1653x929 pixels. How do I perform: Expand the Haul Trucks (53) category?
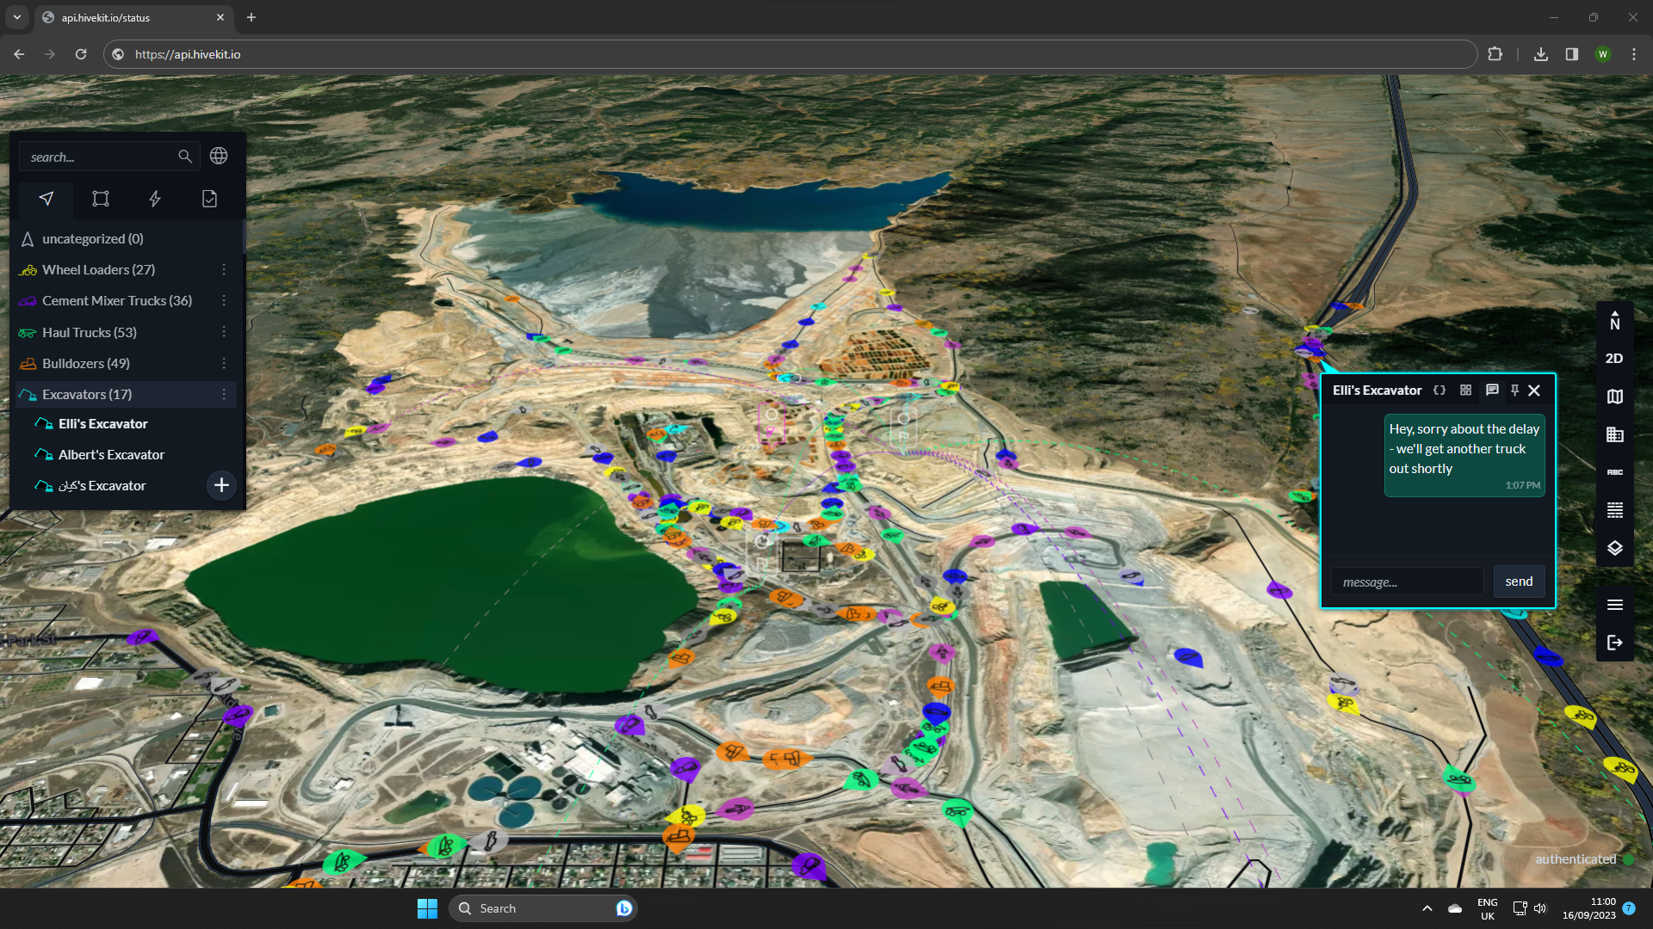(x=90, y=333)
